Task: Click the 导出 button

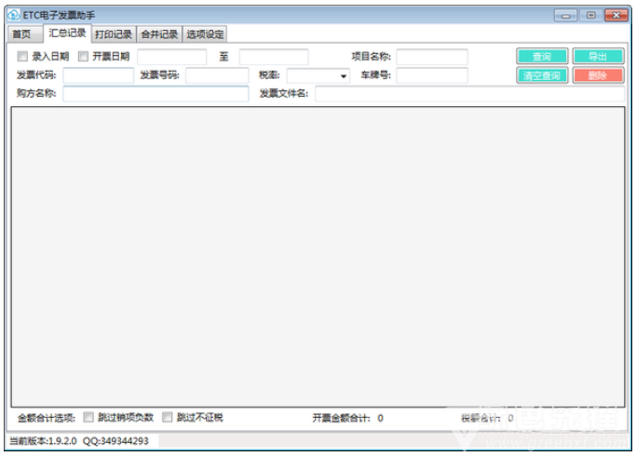Action: coord(598,57)
